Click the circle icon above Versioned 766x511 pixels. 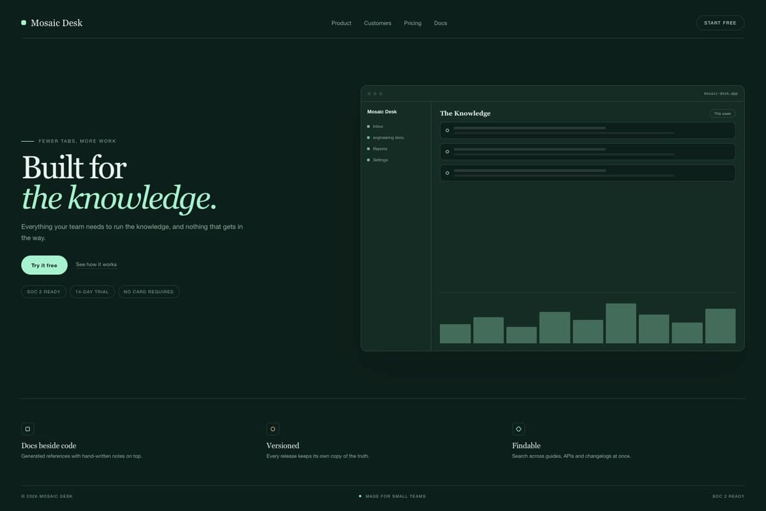pyautogui.click(x=273, y=429)
